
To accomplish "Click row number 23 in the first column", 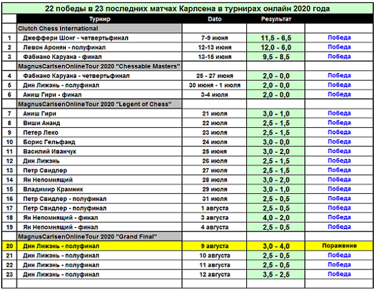I will coord(9,274).
